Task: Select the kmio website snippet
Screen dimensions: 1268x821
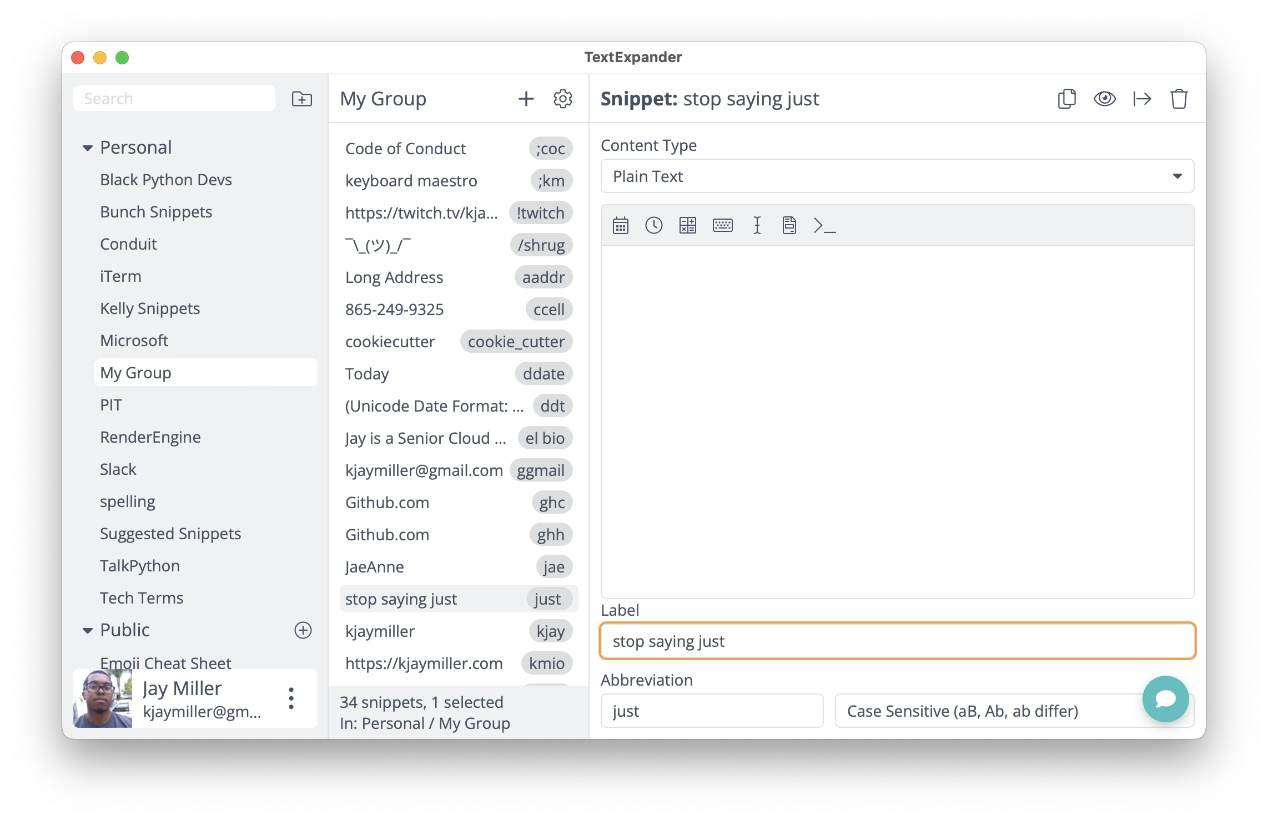Action: (459, 663)
